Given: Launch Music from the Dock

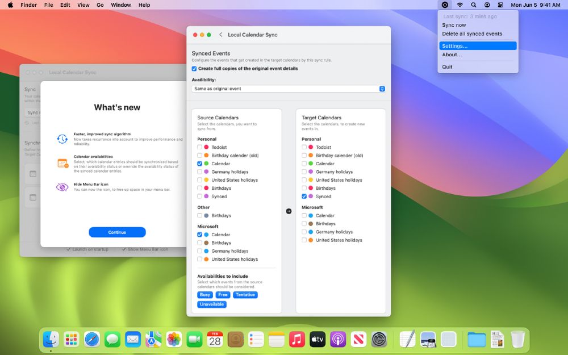Looking at the screenshot, I should pos(297,340).
